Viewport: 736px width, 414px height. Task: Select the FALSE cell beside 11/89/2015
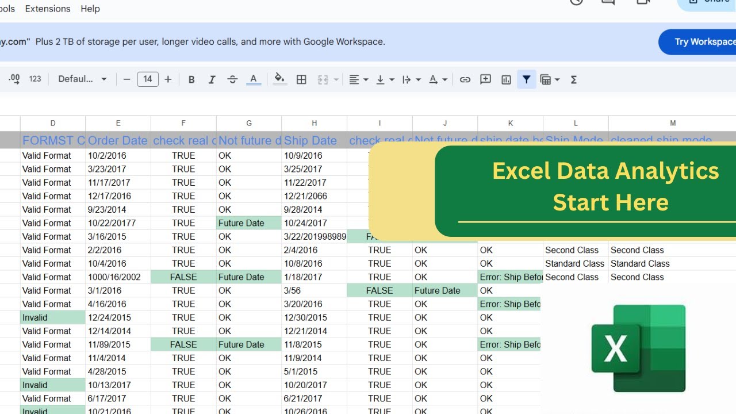(183, 344)
